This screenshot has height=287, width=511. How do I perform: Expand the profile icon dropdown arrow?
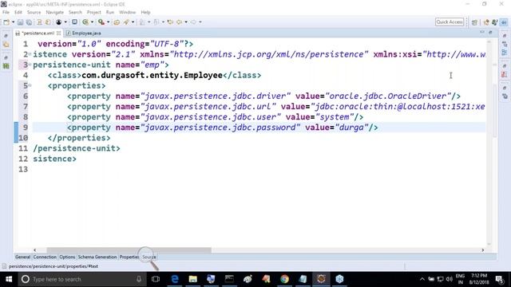(65, 22)
